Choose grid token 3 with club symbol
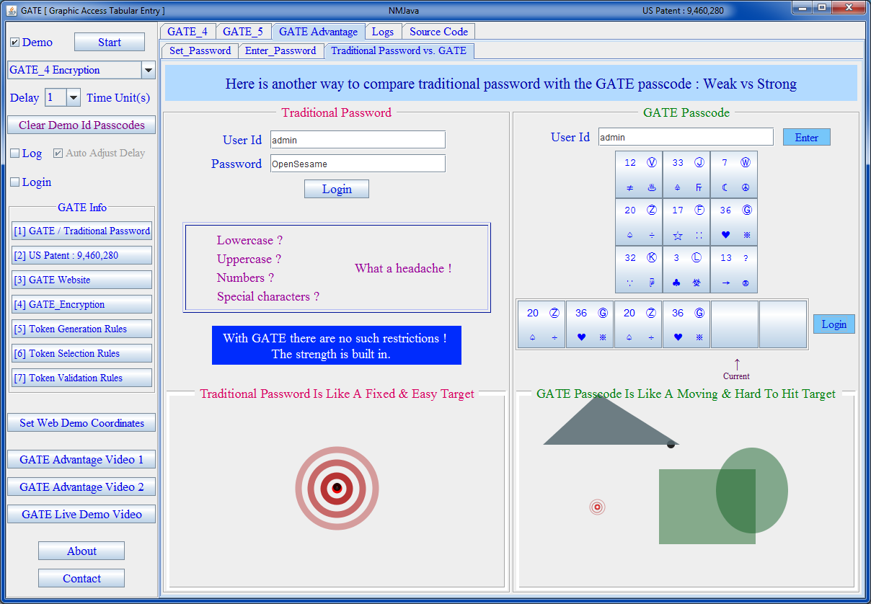 click(x=686, y=270)
